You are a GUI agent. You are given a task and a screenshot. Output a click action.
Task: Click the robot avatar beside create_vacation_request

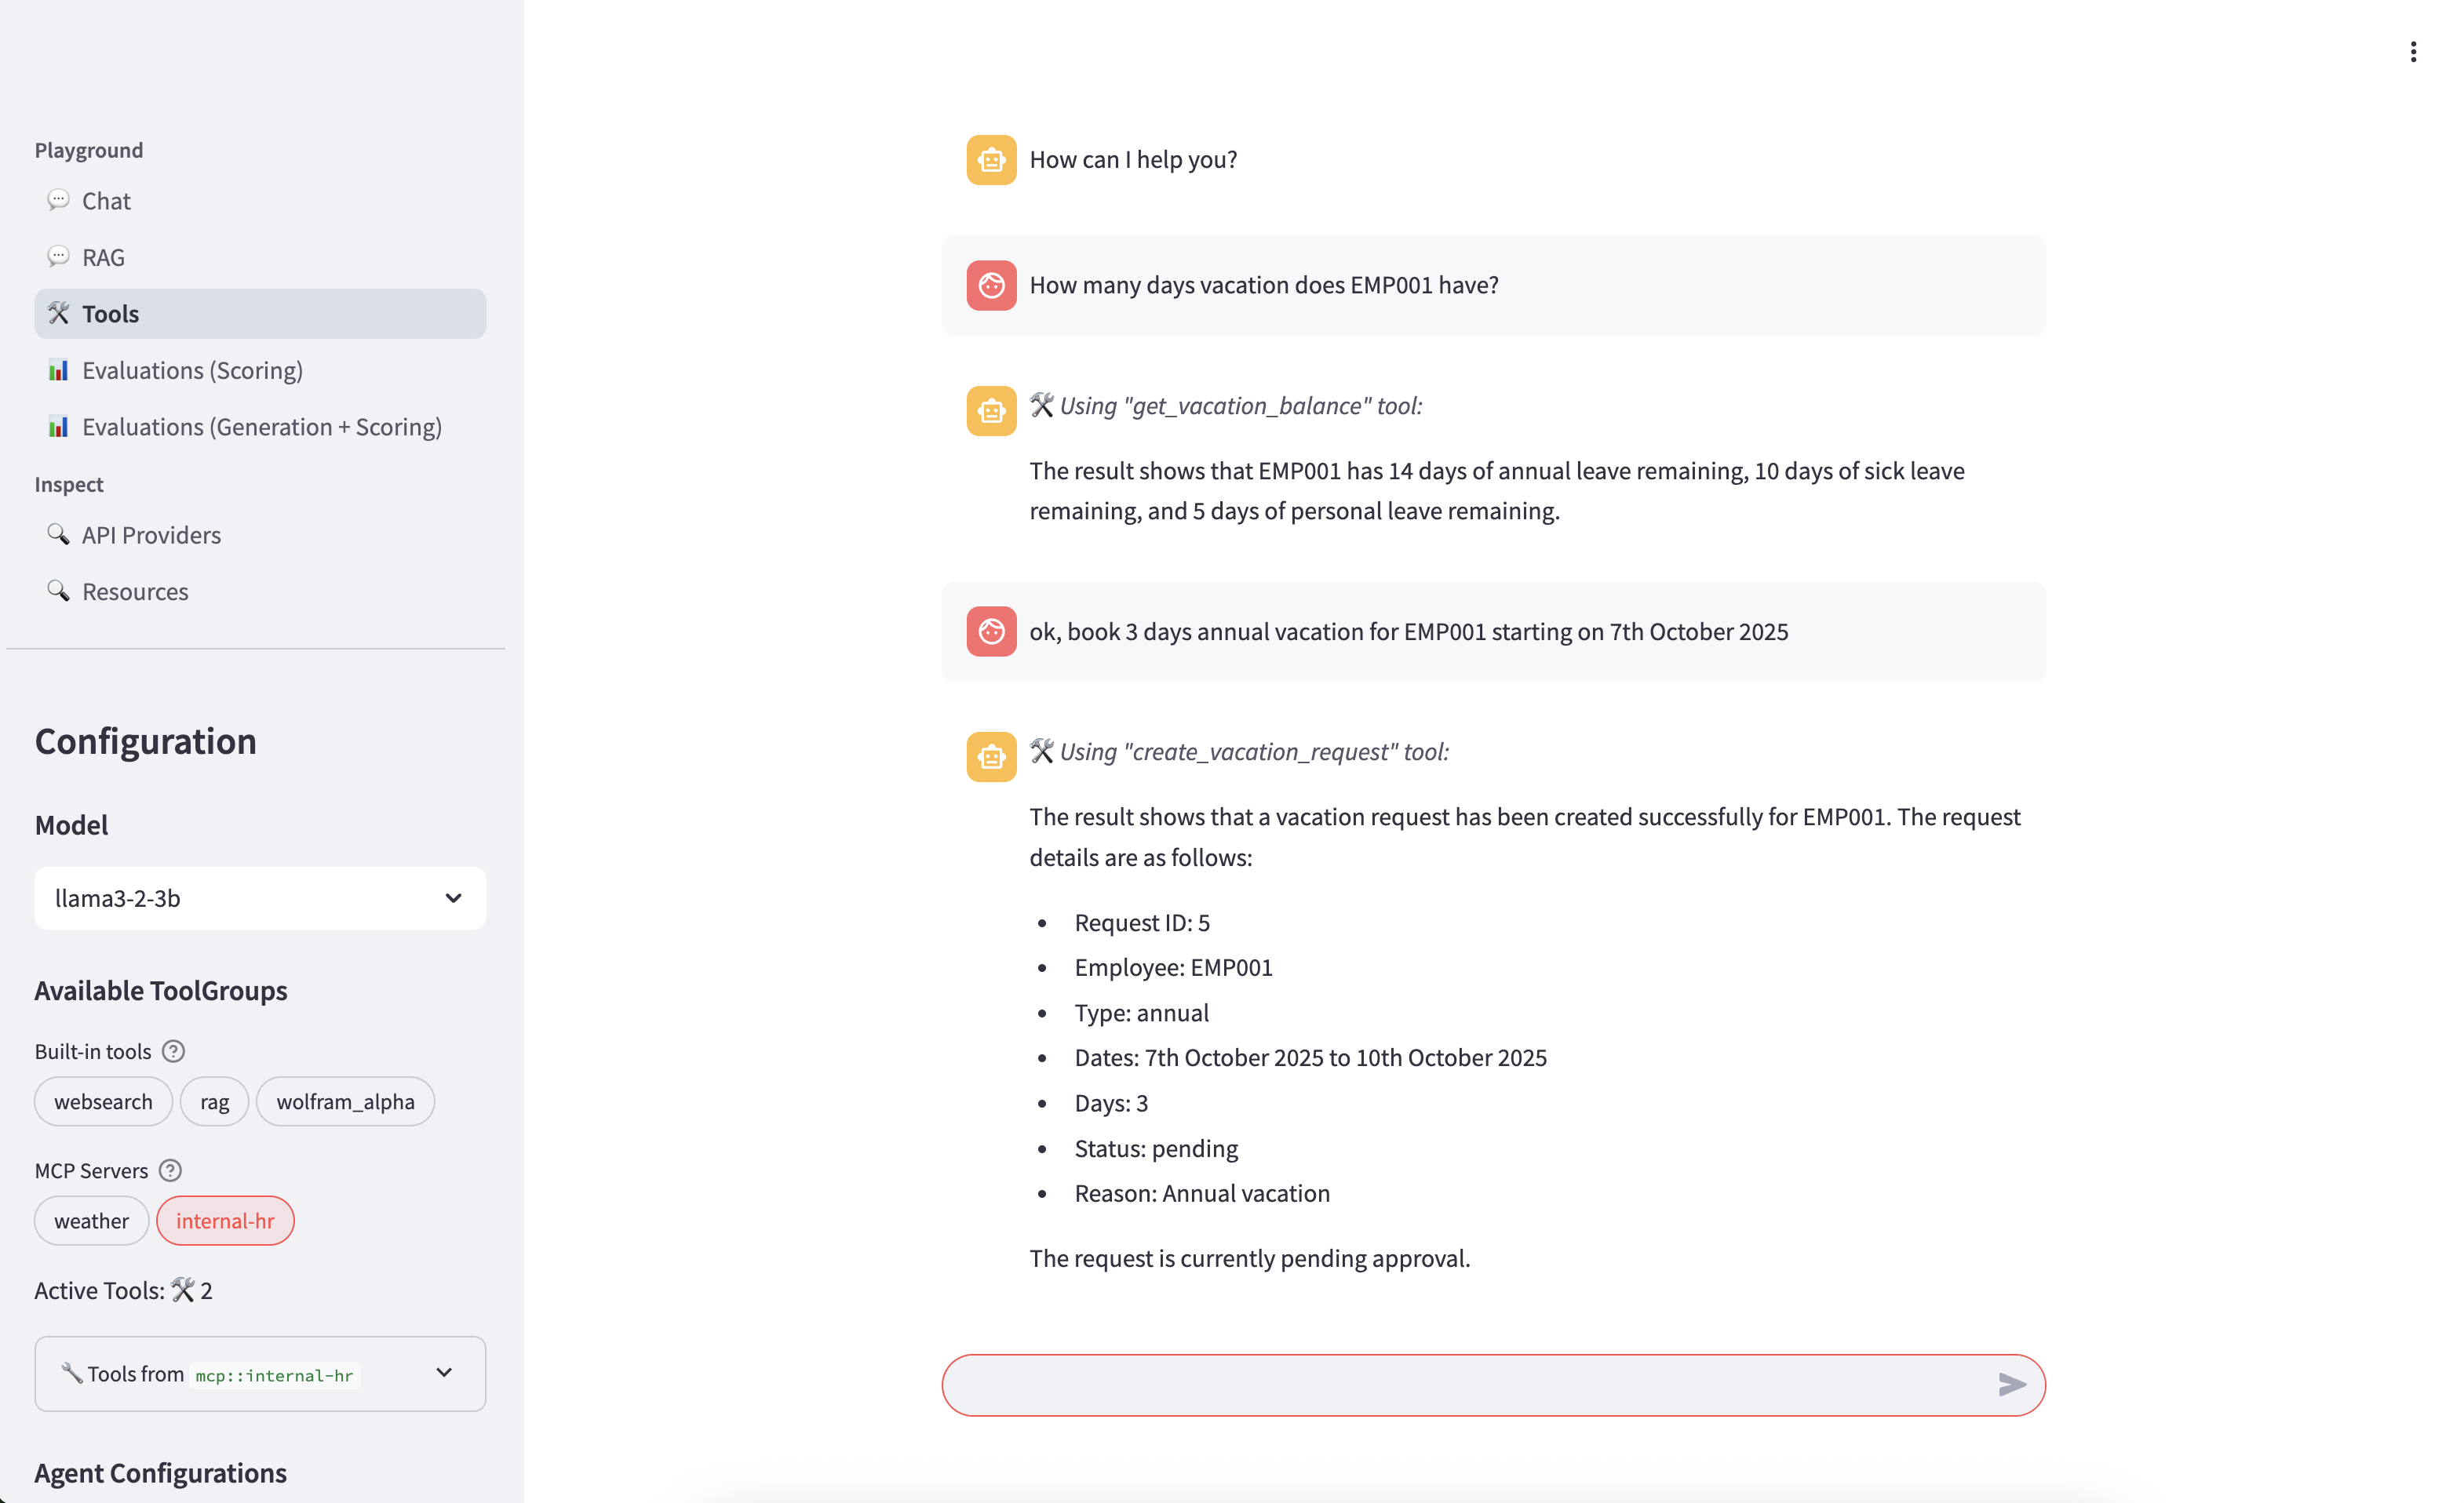991,756
